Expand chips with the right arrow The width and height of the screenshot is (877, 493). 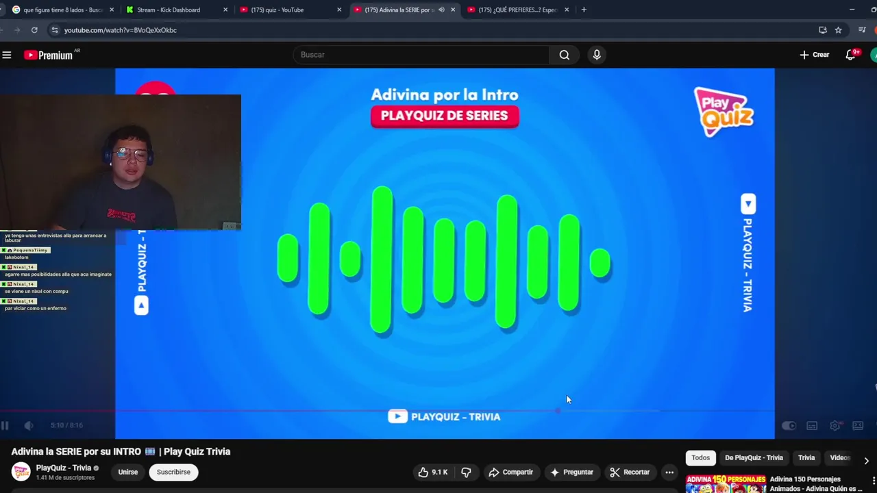click(x=866, y=461)
